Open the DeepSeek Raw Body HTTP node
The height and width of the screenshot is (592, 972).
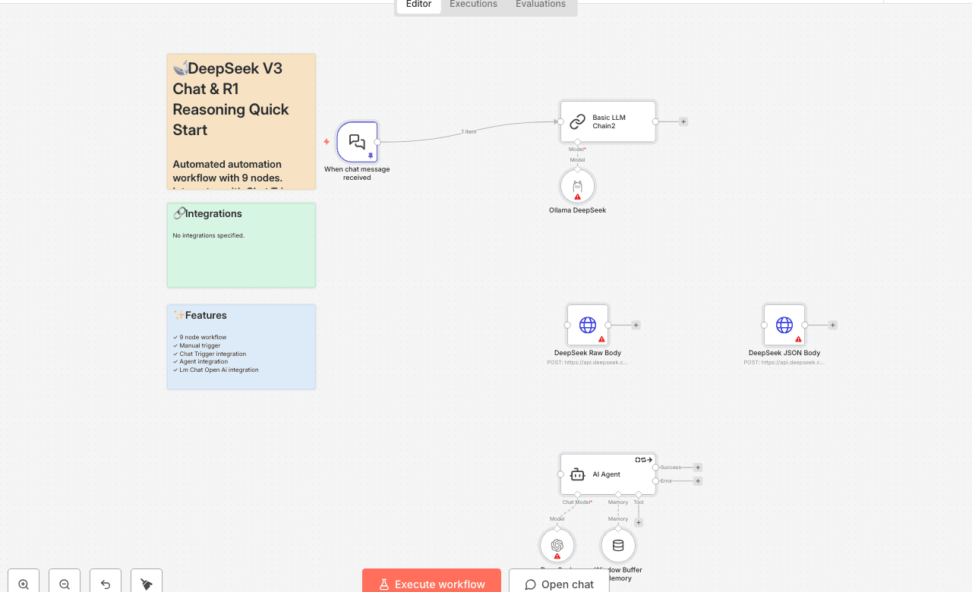coord(587,324)
